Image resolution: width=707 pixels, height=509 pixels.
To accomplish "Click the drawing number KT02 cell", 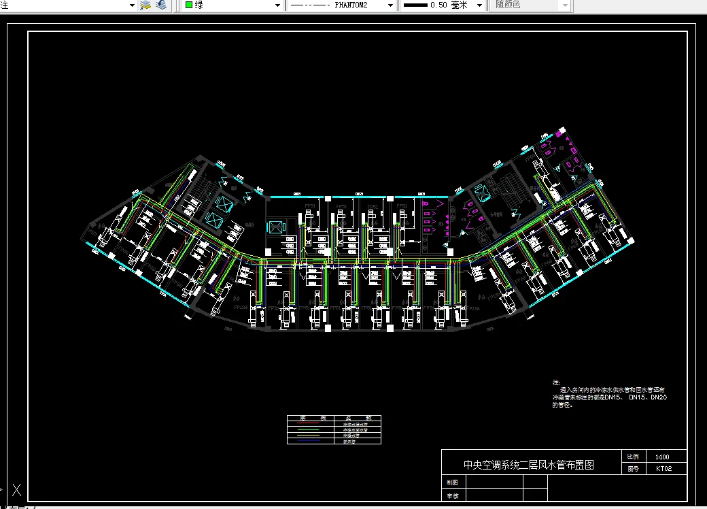I will (662, 469).
